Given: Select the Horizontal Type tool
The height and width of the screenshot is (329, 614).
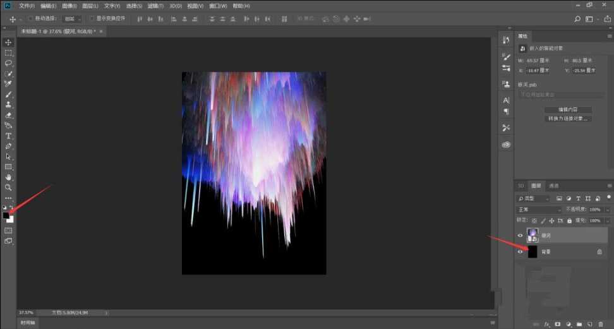Looking at the screenshot, I should click(8, 136).
